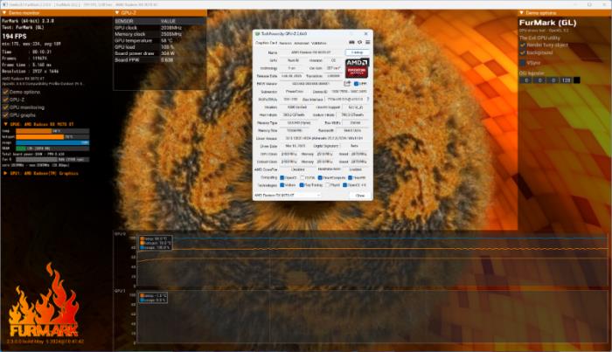Click the green VRAM usage bar
Image resolution: width=612 pixels, height=352 pixels.
[x=52, y=148]
